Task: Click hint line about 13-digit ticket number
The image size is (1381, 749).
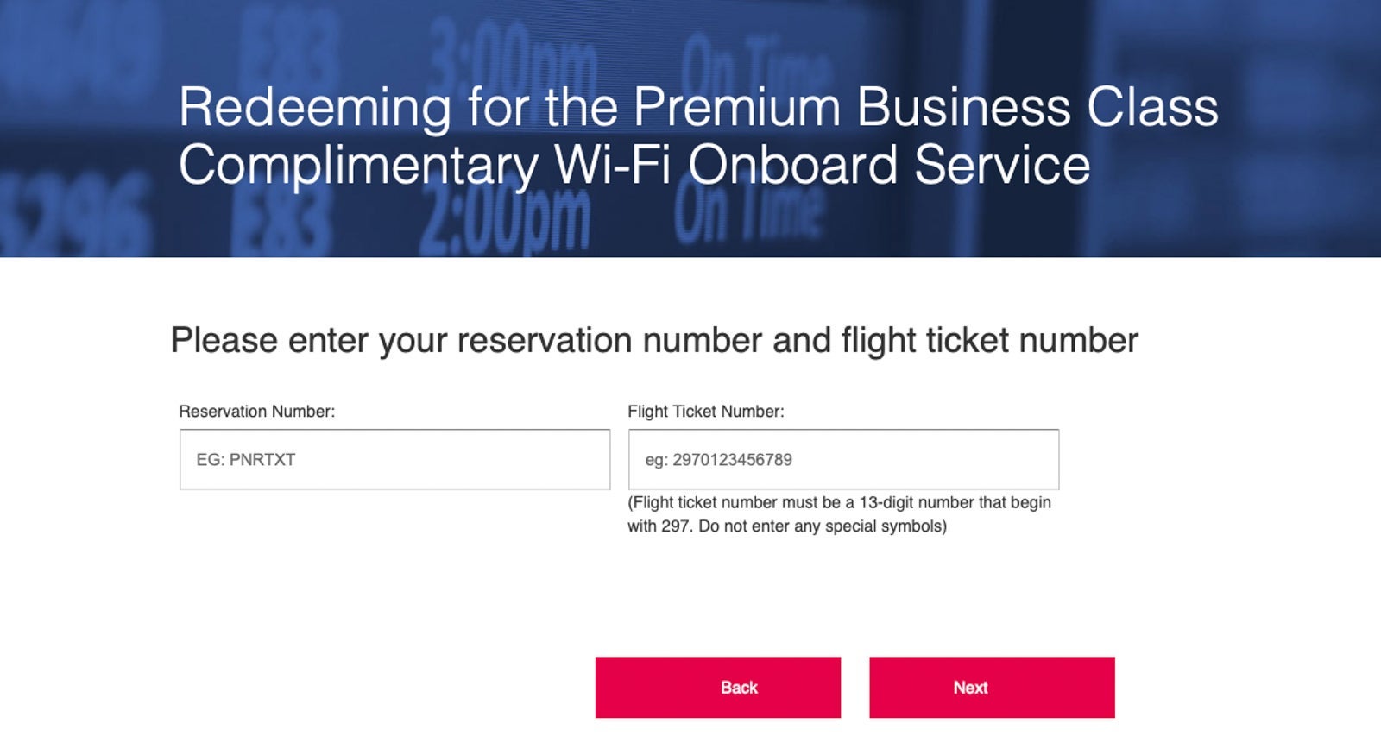Action: coord(839,502)
